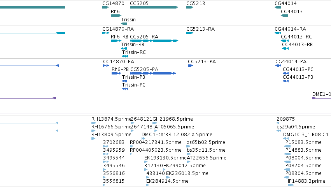
Task: Select the CG5205-PA protein glyph
Action: 153,73
